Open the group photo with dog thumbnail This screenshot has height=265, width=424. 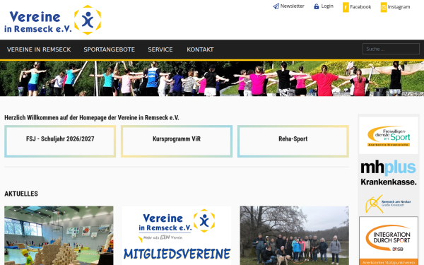[x=295, y=235]
